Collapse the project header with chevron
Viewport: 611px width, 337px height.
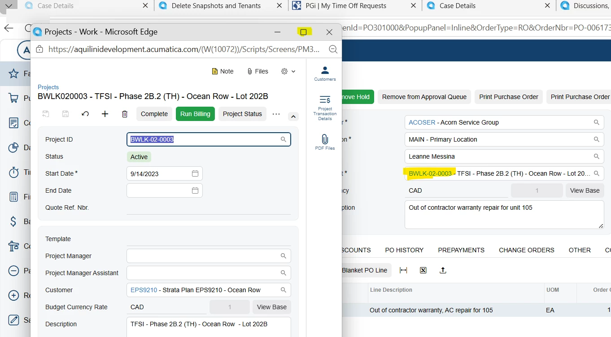click(293, 117)
